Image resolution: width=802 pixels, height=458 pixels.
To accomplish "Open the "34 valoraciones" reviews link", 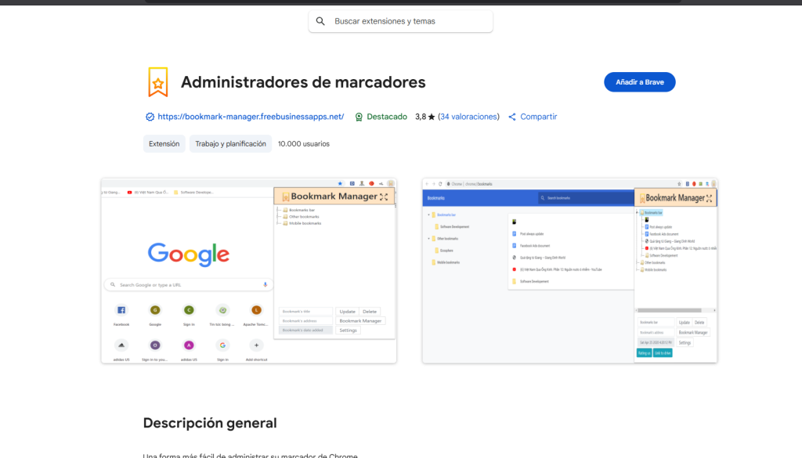I will pos(468,117).
